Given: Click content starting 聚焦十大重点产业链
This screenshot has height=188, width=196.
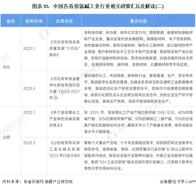Looking at the screenshot, I should (138, 155).
